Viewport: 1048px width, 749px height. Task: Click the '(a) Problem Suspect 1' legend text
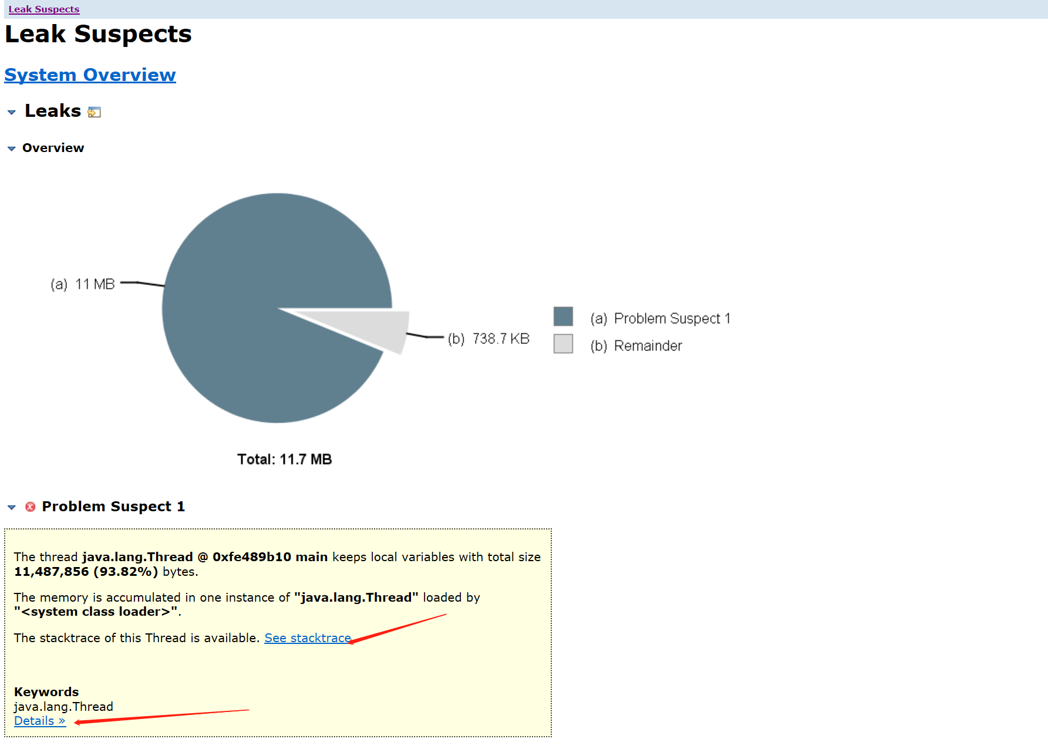click(661, 319)
